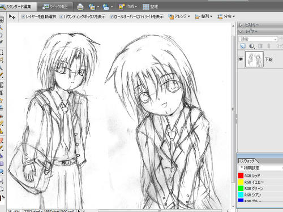The width and height of the screenshot is (283, 212).
Task: Create a new layer with the layers panel icon
Action: (243, 46)
